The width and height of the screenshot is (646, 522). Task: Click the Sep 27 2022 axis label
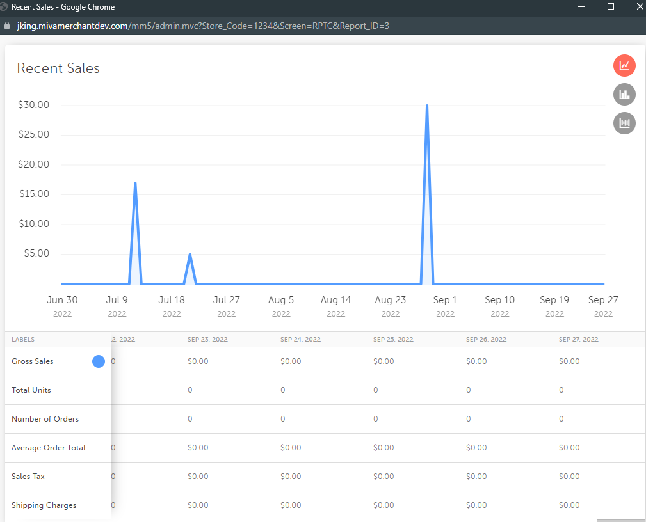(x=602, y=306)
